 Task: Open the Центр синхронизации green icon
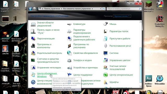click(x=105, y=75)
